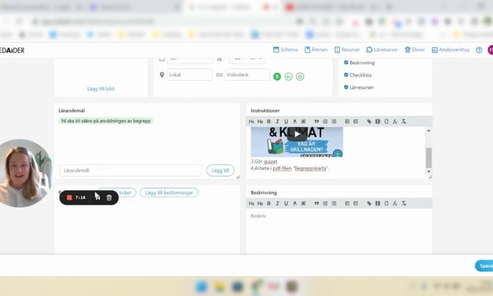
Task: Clear formatting in Instruktioner editor toolbar
Action: pos(404,121)
